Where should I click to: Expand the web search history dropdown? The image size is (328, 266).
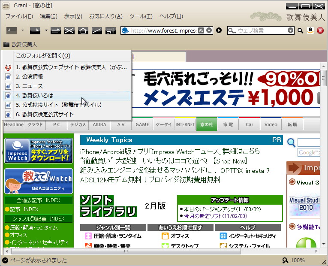(290, 30)
